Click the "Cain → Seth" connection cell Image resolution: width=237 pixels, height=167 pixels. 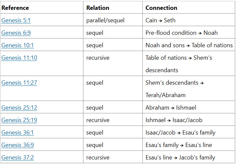[x=160, y=20]
